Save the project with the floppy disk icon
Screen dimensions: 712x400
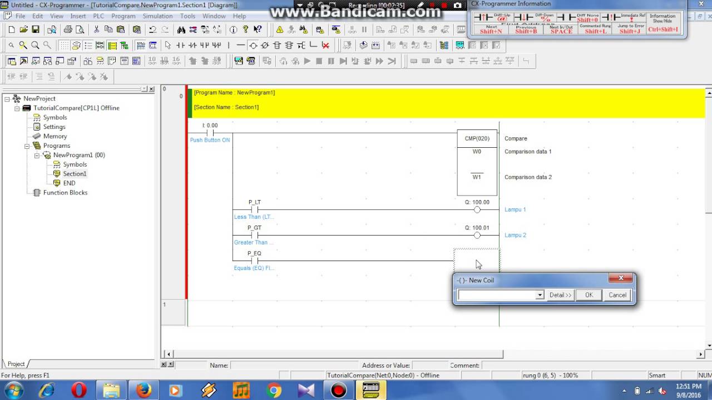36,29
